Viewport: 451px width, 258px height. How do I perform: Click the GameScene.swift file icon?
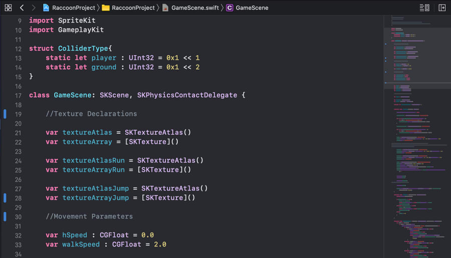165,8
